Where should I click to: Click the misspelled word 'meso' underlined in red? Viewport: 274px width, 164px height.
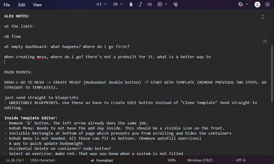click(41, 57)
